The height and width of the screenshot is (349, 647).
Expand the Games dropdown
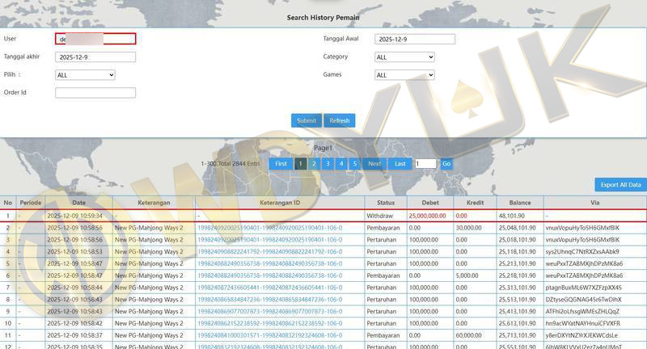(x=404, y=75)
